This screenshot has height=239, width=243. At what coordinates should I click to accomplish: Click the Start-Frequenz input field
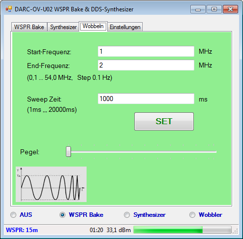(x=146, y=51)
